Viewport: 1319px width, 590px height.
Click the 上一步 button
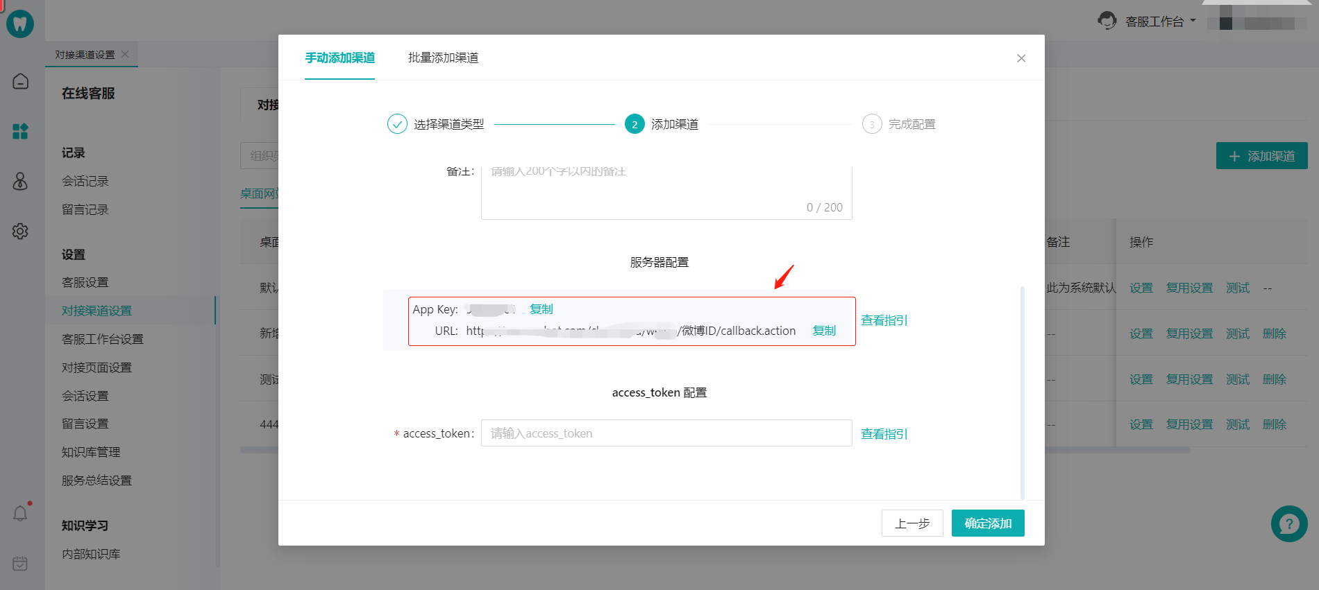coord(912,523)
